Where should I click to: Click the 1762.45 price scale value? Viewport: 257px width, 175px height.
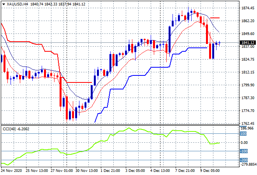click(248, 123)
